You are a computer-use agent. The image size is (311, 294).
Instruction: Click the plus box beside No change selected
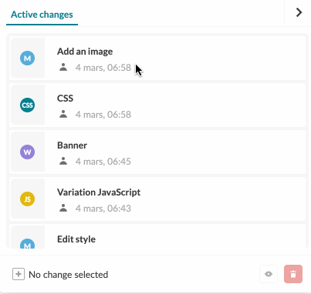tap(19, 274)
